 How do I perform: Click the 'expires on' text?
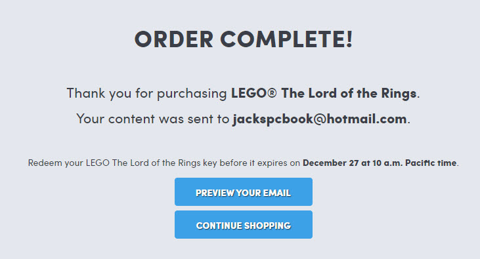click(278, 163)
